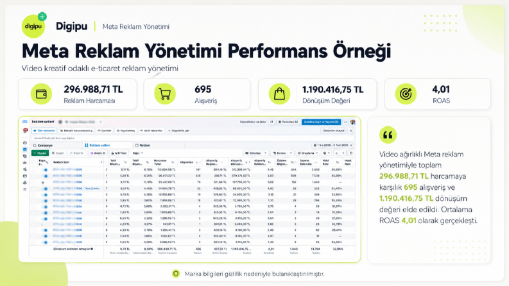Click the shopping cart icon beside Alışveriş
The image size is (509, 286).
[165, 94]
